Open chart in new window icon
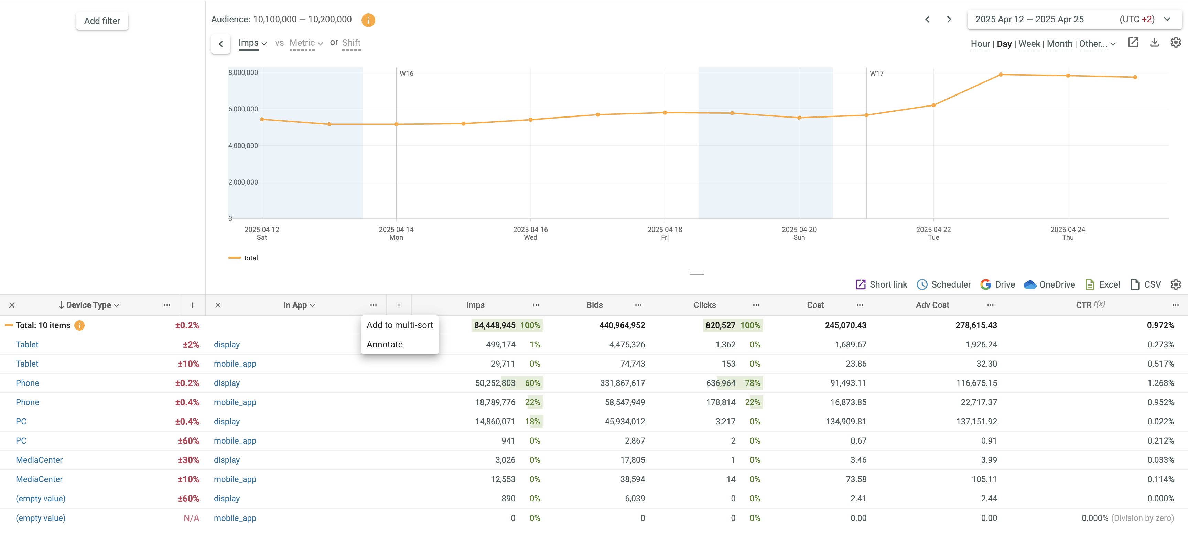The height and width of the screenshot is (547, 1188). (x=1133, y=43)
